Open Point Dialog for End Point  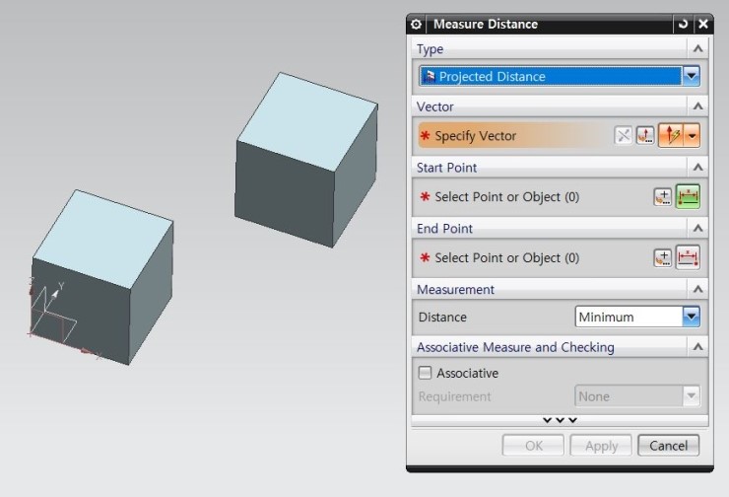(663, 258)
